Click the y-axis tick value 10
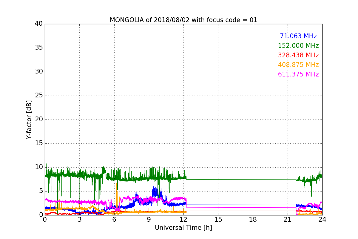The image size is (358, 239). click(x=38, y=167)
